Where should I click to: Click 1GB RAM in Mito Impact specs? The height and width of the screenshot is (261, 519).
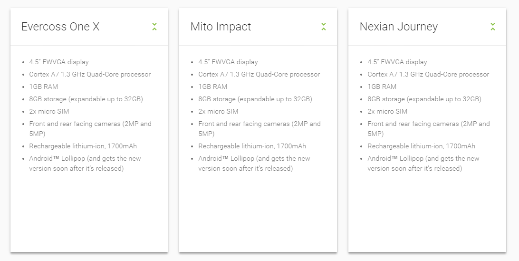pyautogui.click(x=212, y=87)
